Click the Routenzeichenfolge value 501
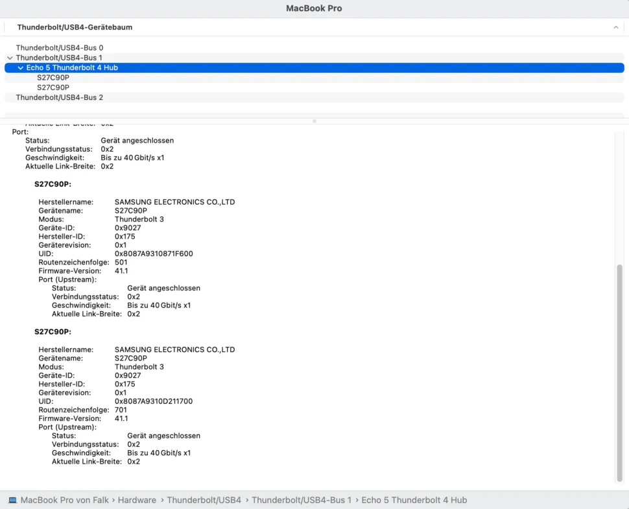 pyautogui.click(x=121, y=263)
